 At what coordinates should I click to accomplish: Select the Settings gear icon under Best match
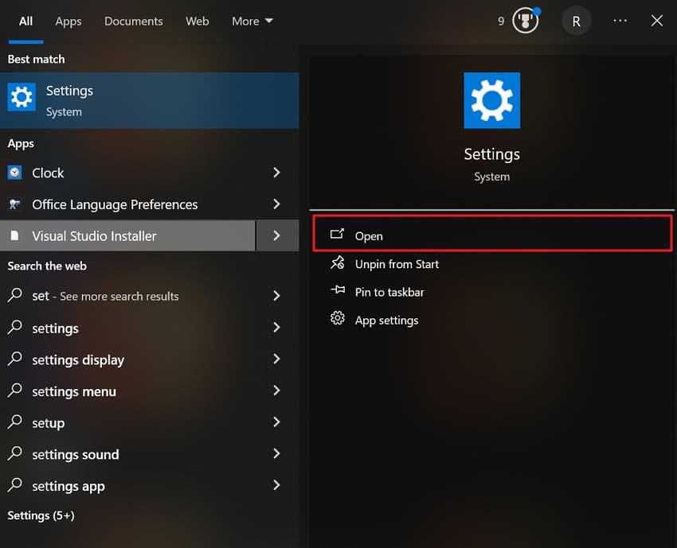pos(21,99)
